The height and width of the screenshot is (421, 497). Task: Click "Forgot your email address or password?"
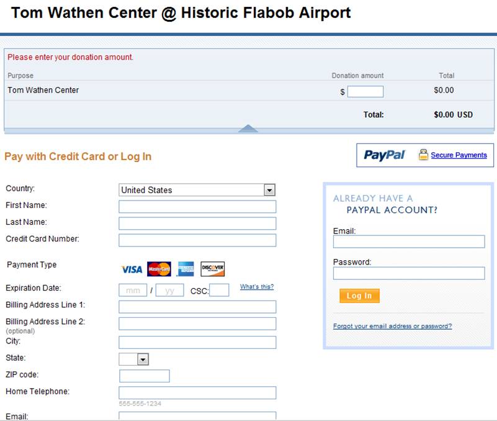click(x=392, y=326)
